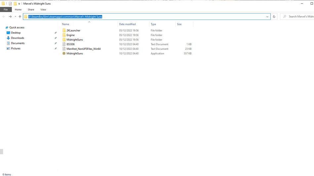Image resolution: width=314 pixels, height=176 pixels.
Task: Click the search magnifier icon
Action: pos(285,16)
